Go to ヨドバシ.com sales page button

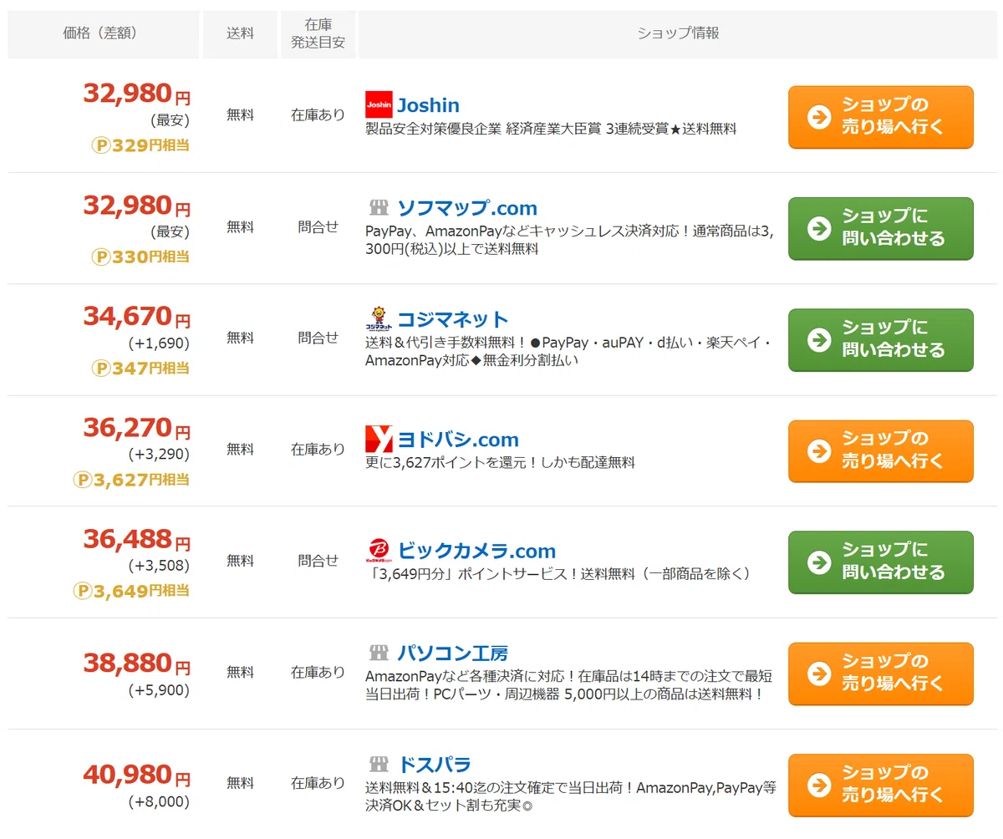coord(881,451)
